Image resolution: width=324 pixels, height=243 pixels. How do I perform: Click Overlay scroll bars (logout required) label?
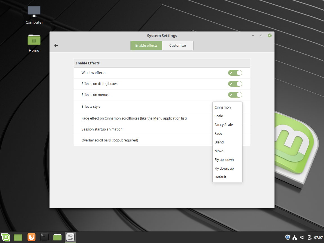pos(110,140)
